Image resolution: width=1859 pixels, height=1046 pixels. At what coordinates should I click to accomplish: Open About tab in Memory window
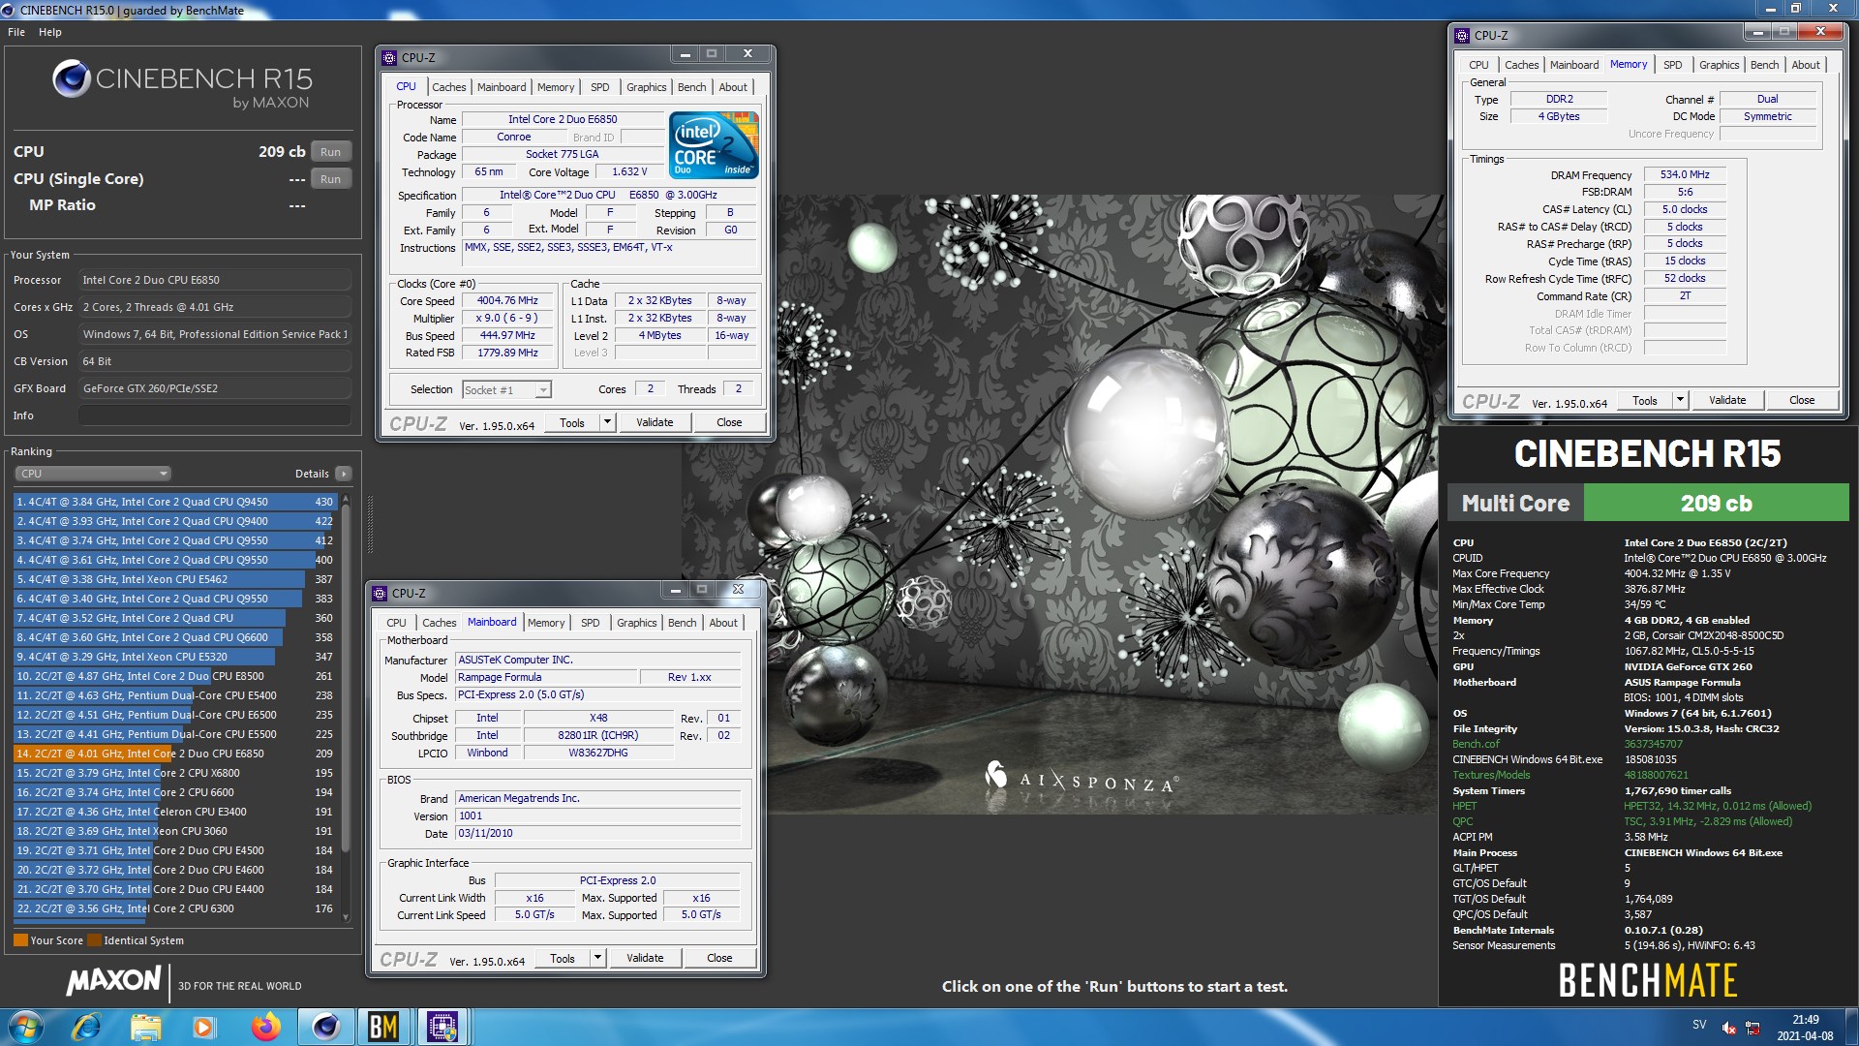(1806, 65)
